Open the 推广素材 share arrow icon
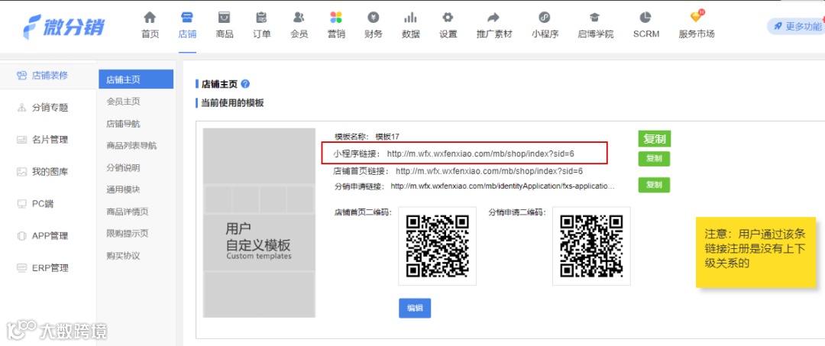The width and height of the screenshot is (825, 346). pos(493,18)
